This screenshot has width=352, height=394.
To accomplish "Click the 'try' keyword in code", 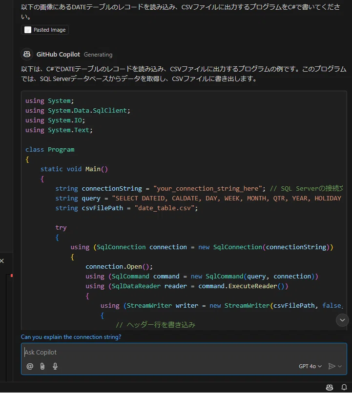I will tap(61, 228).
